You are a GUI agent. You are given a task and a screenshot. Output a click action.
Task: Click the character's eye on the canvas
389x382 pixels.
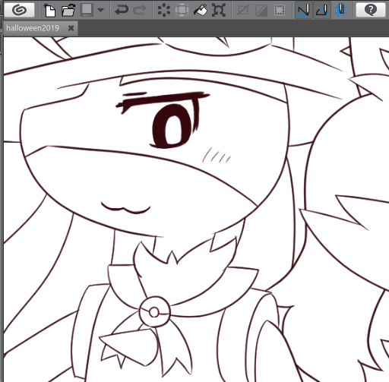point(171,127)
